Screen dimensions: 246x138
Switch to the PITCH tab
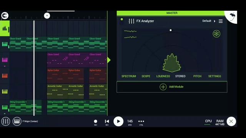[x=197, y=76]
